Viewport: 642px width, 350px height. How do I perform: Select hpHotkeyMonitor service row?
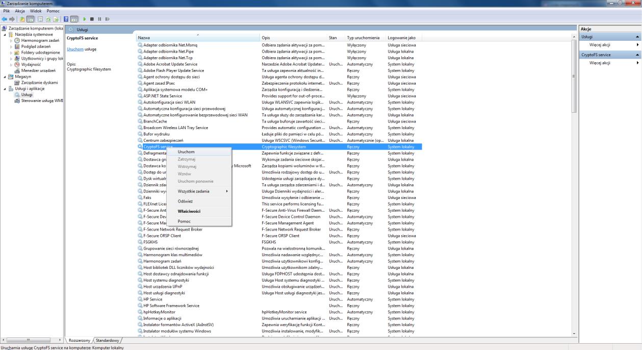[x=279, y=312]
